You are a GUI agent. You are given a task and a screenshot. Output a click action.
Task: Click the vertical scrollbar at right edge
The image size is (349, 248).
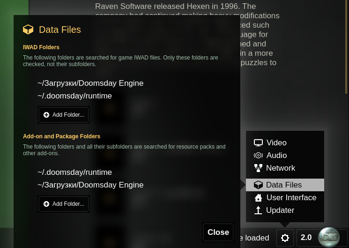pyautogui.click(x=346, y=47)
